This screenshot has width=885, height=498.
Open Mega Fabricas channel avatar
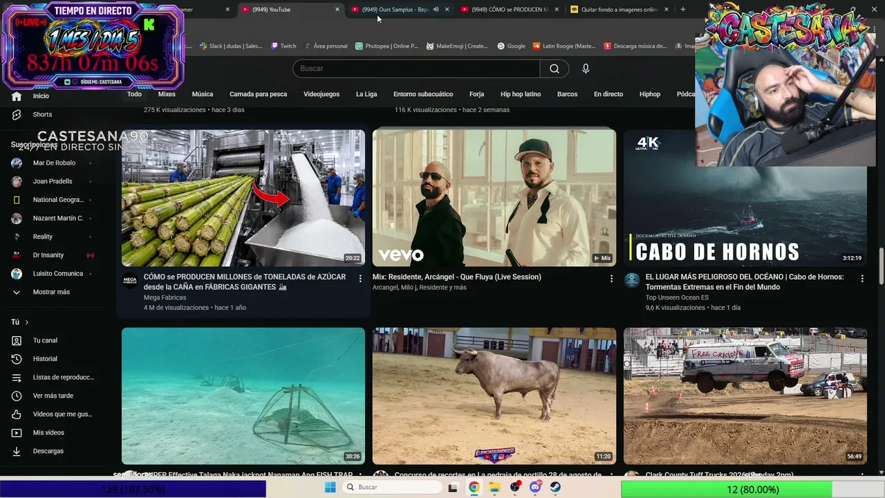tap(130, 280)
